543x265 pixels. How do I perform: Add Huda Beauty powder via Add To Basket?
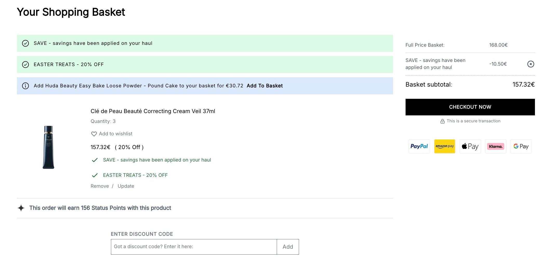[x=264, y=86]
